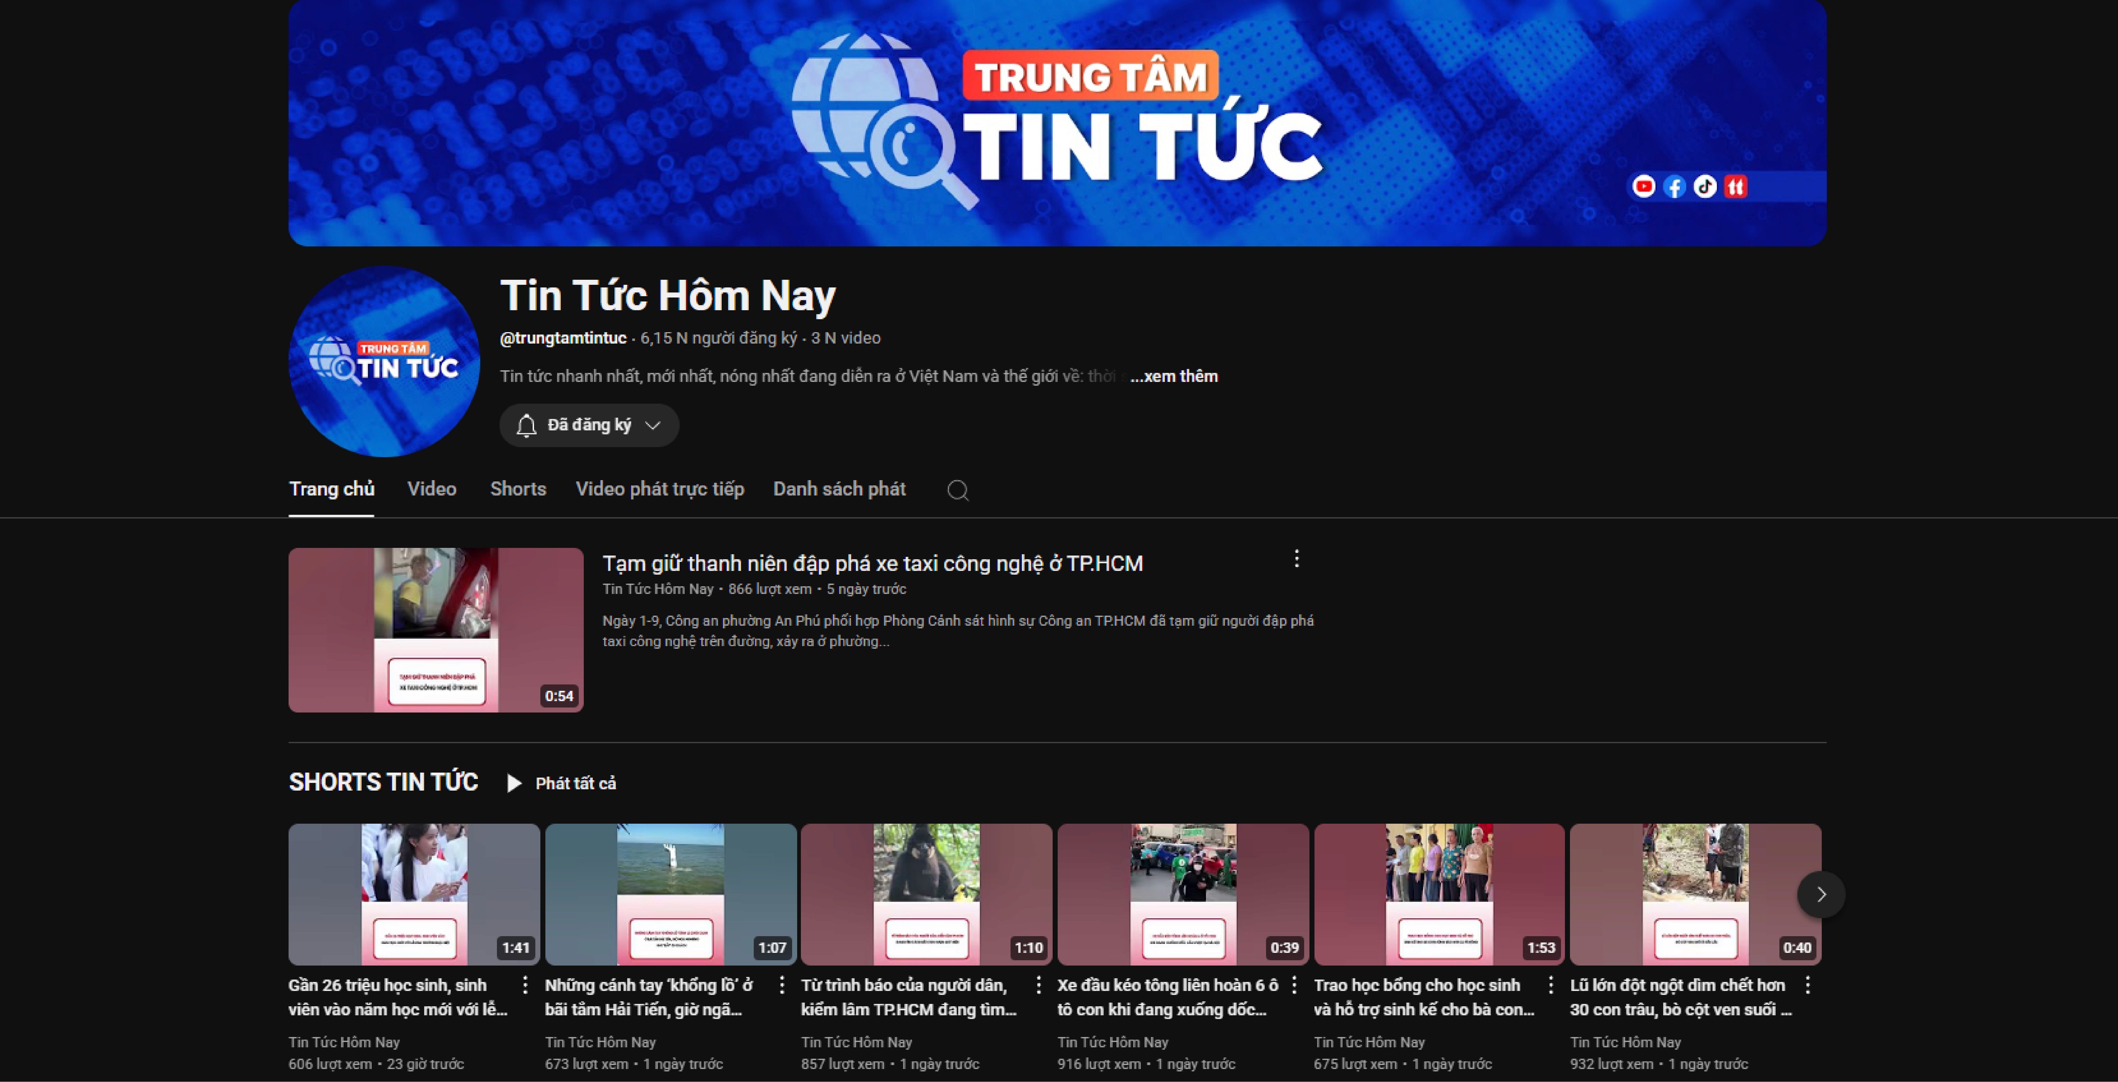The height and width of the screenshot is (1082, 2118).
Task: Open options menu for '26 triệu học sinh' short
Action: point(525,985)
